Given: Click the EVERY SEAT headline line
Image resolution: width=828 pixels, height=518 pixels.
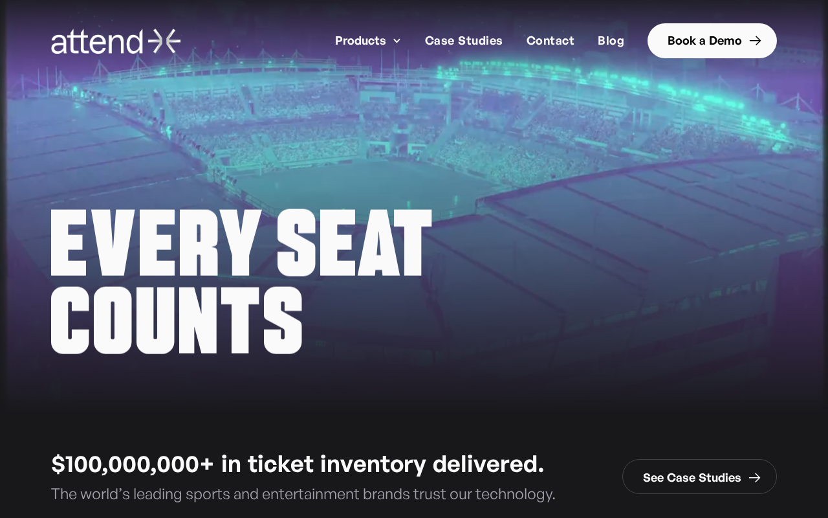Looking at the screenshot, I should [241, 243].
